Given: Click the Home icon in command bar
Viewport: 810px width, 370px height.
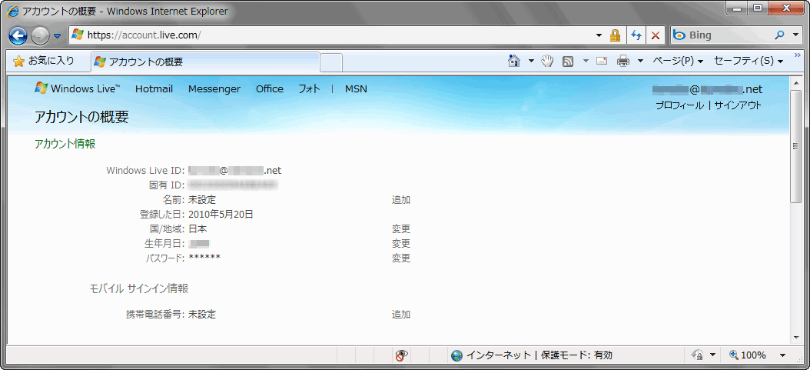Looking at the screenshot, I should point(513,61).
